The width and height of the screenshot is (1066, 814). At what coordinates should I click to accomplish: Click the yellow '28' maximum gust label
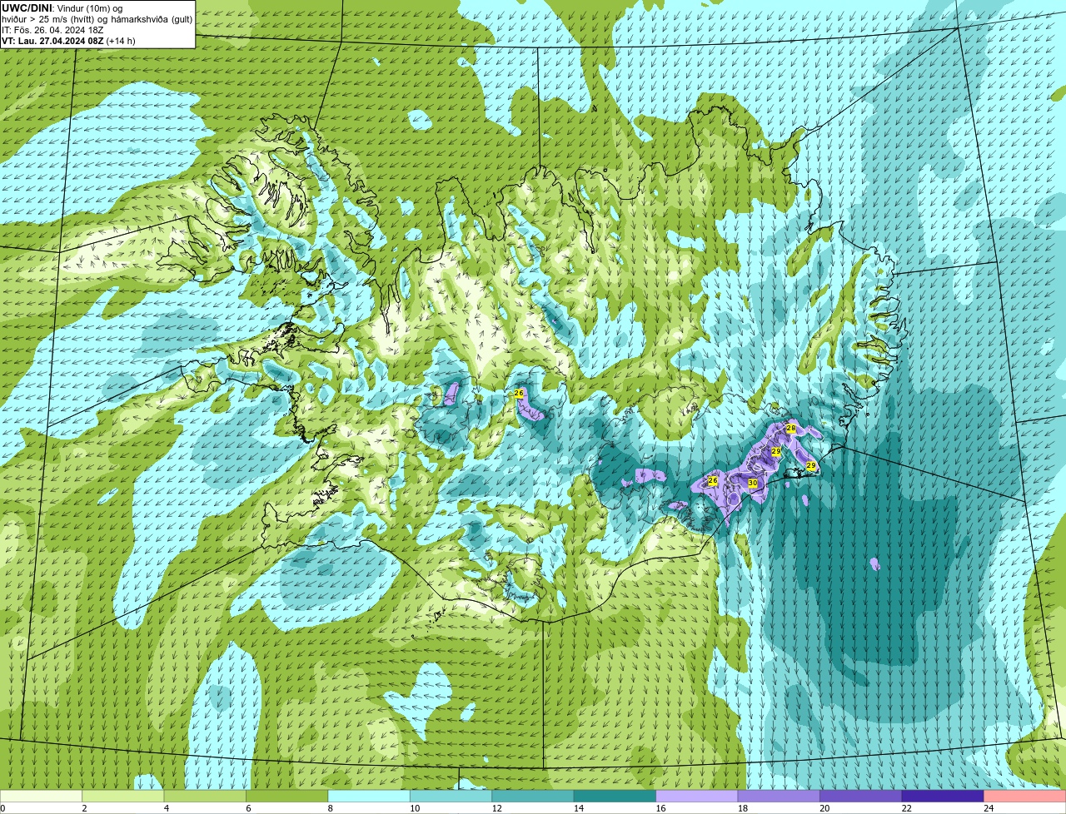click(x=791, y=428)
